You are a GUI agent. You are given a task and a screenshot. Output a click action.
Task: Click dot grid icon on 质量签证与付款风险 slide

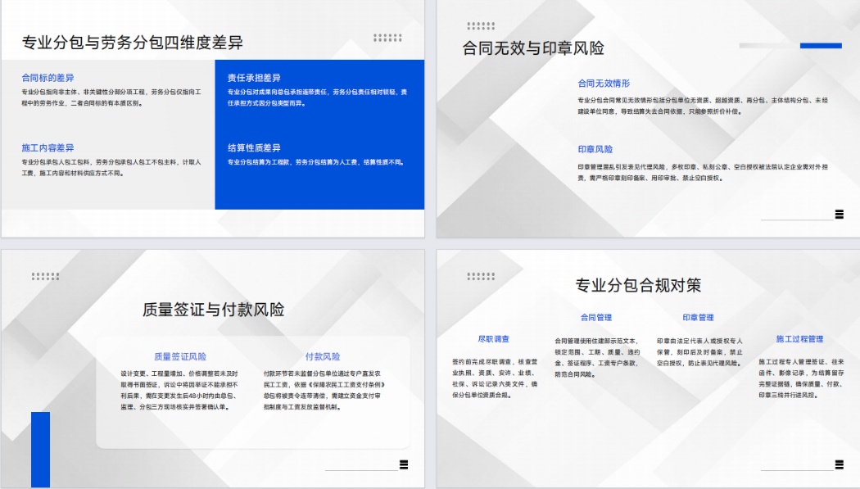pos(45,276)
